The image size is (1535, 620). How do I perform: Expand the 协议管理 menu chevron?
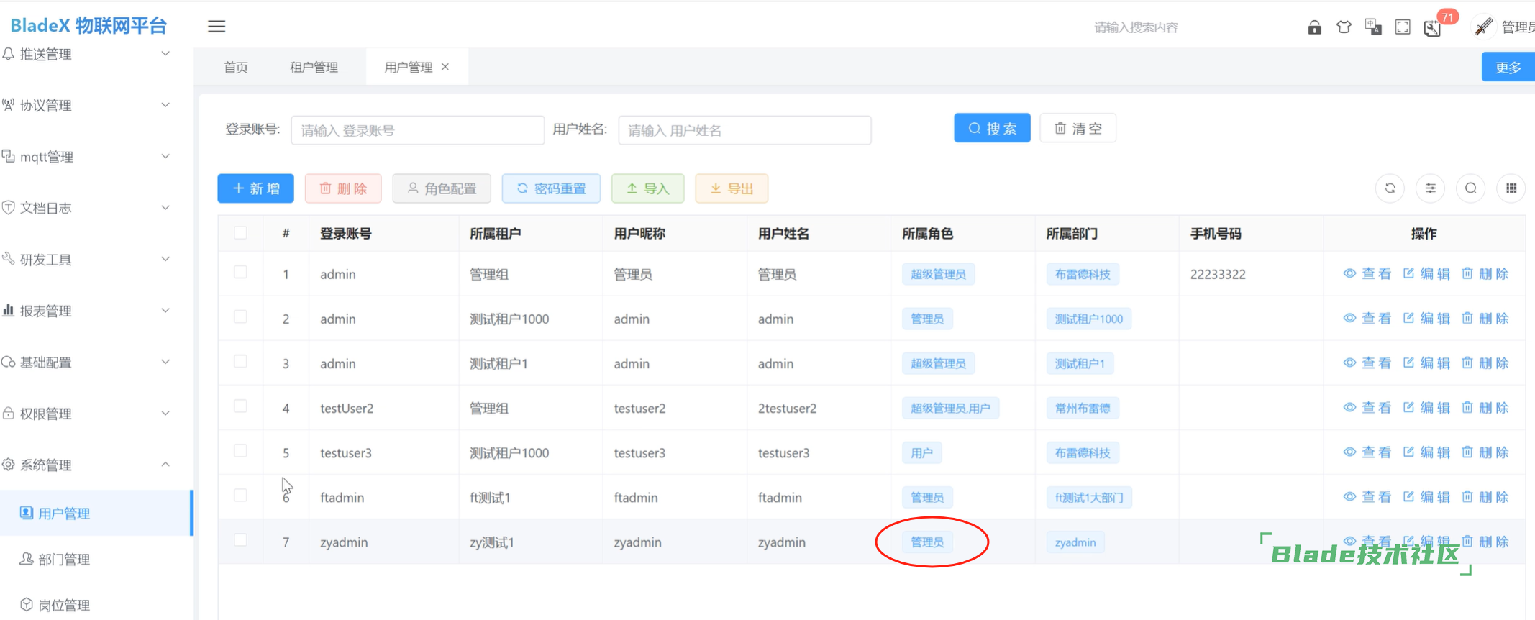pos(165,105)
